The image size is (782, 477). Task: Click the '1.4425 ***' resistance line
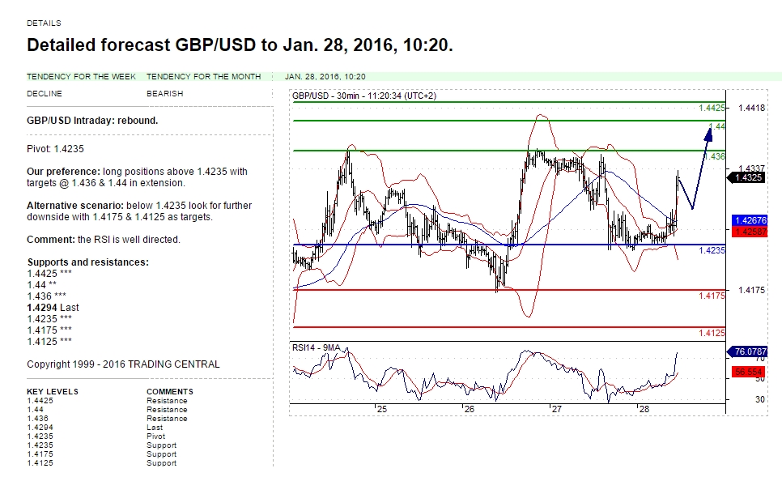(x=49, y=274)
